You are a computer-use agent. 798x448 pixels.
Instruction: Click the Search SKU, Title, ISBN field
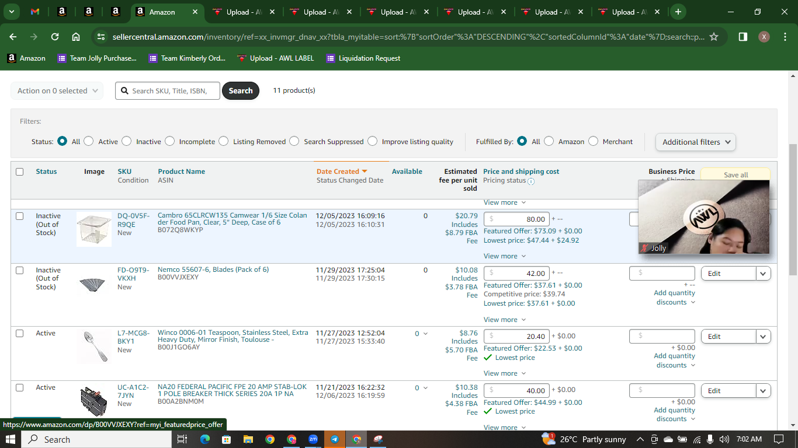168,90
